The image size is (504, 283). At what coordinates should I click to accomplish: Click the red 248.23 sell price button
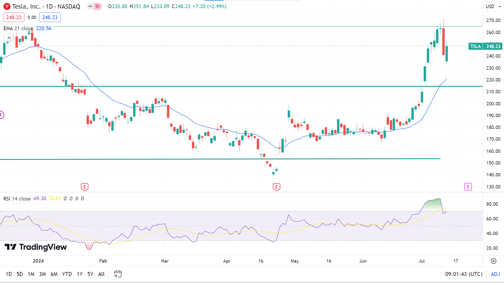(x=14, y=17)
